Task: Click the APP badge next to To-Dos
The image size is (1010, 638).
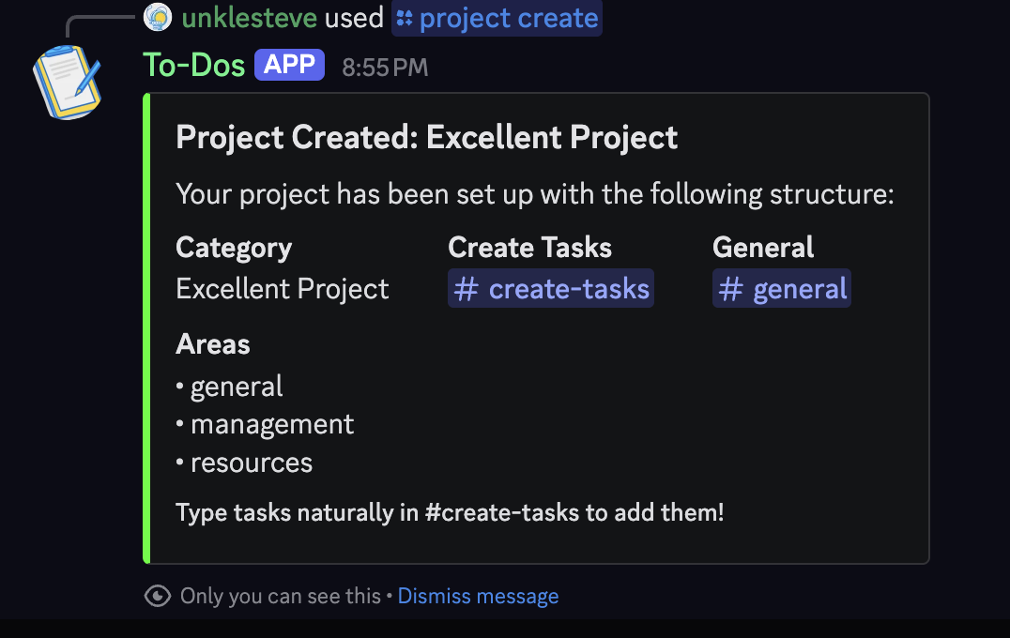Action: point(289,64)
